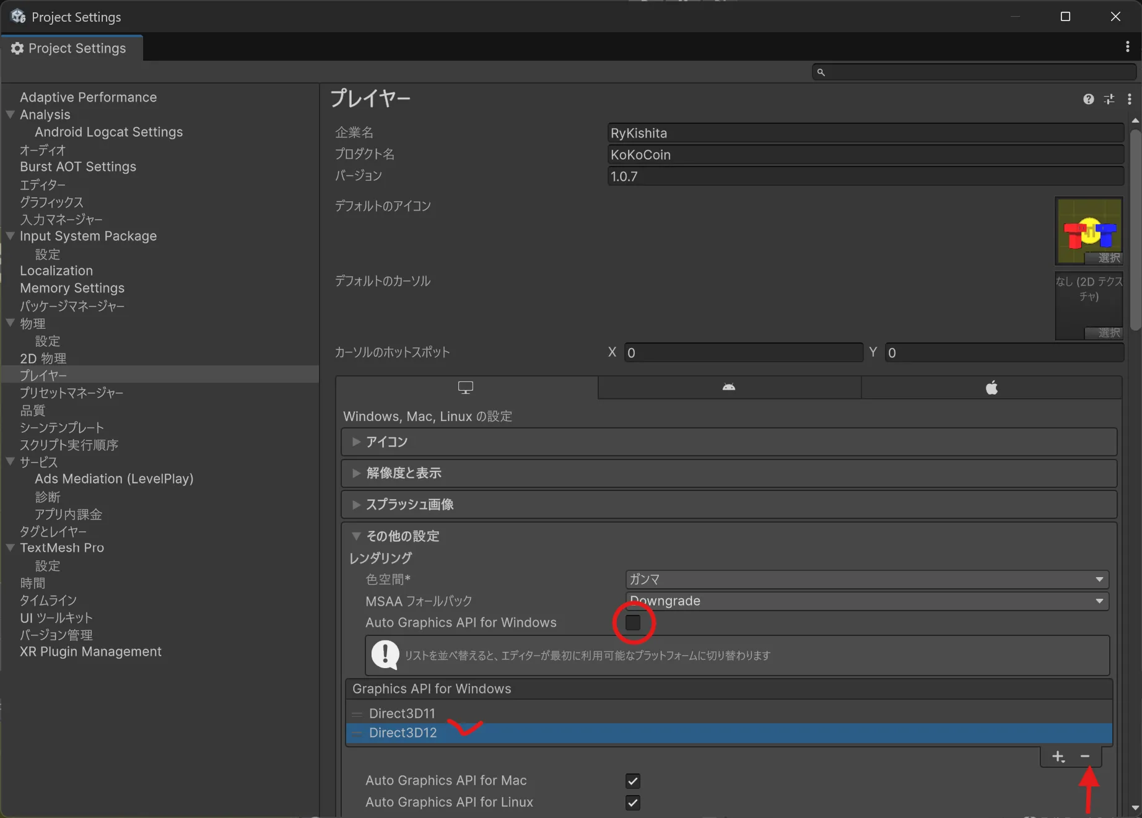Switch to the iOS Apple platform tab

[992, 388]
